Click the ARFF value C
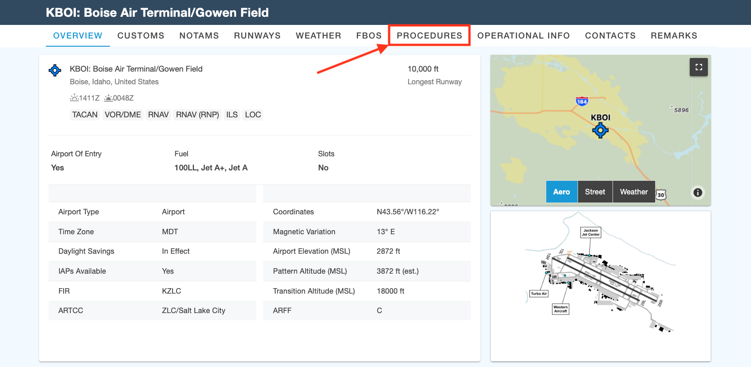 379,310
